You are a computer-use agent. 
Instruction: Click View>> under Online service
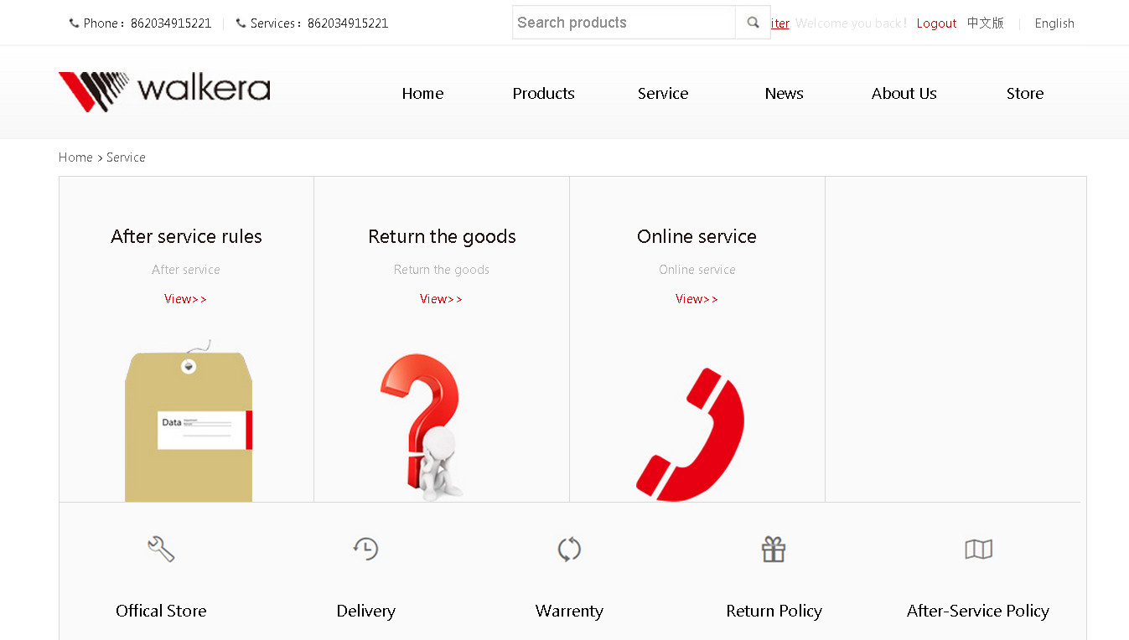coord(697,299)
